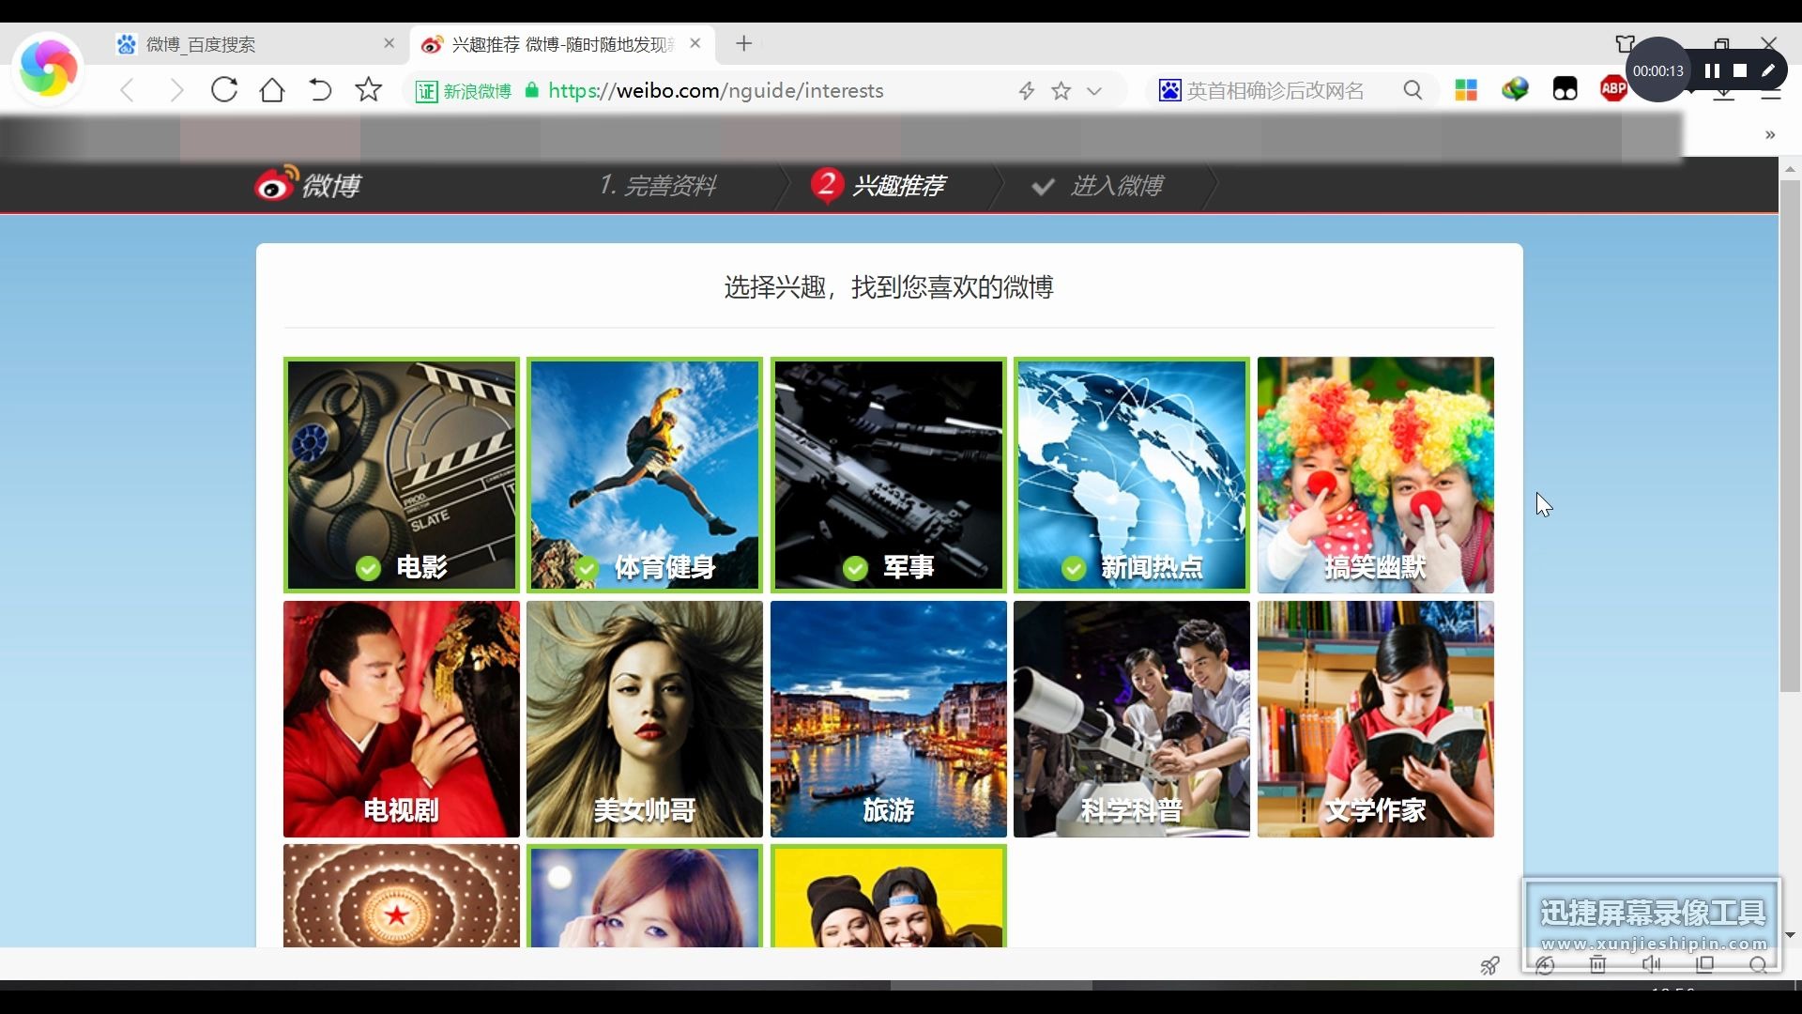The height and width of the screenshot is (1014, 1802).
Task: Select the 美女帅哥 interest tile
Action: coord(645,719)
